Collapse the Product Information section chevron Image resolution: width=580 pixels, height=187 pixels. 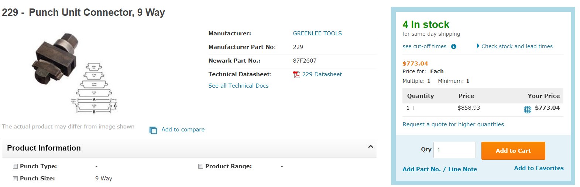(x=370, y=147)
